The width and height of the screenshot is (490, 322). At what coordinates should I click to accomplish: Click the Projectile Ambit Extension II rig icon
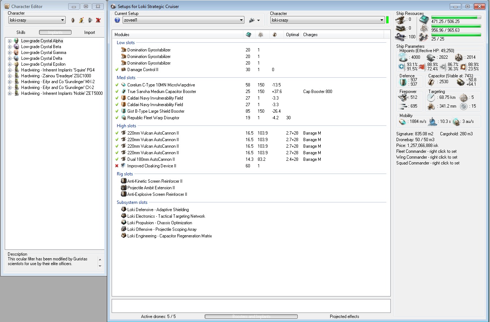(124, 188)
